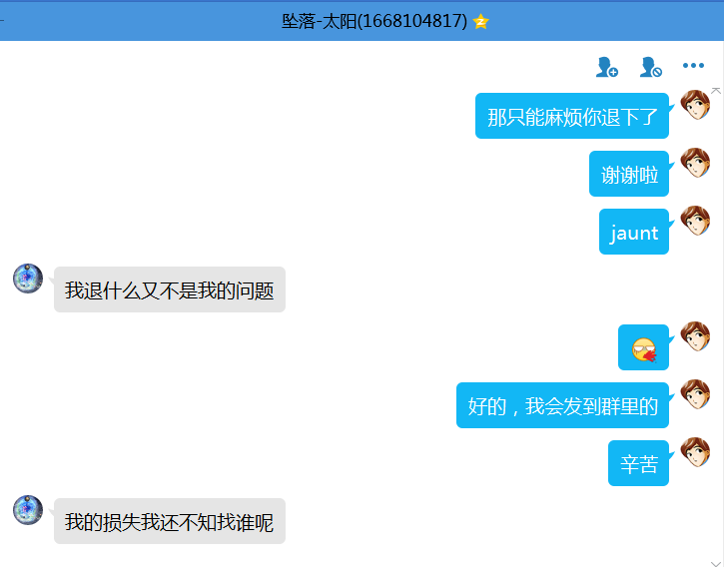Click the avatar beside the 辛苦 message
The height and width of the screenshot is (567, 724).
coord(695,452)
